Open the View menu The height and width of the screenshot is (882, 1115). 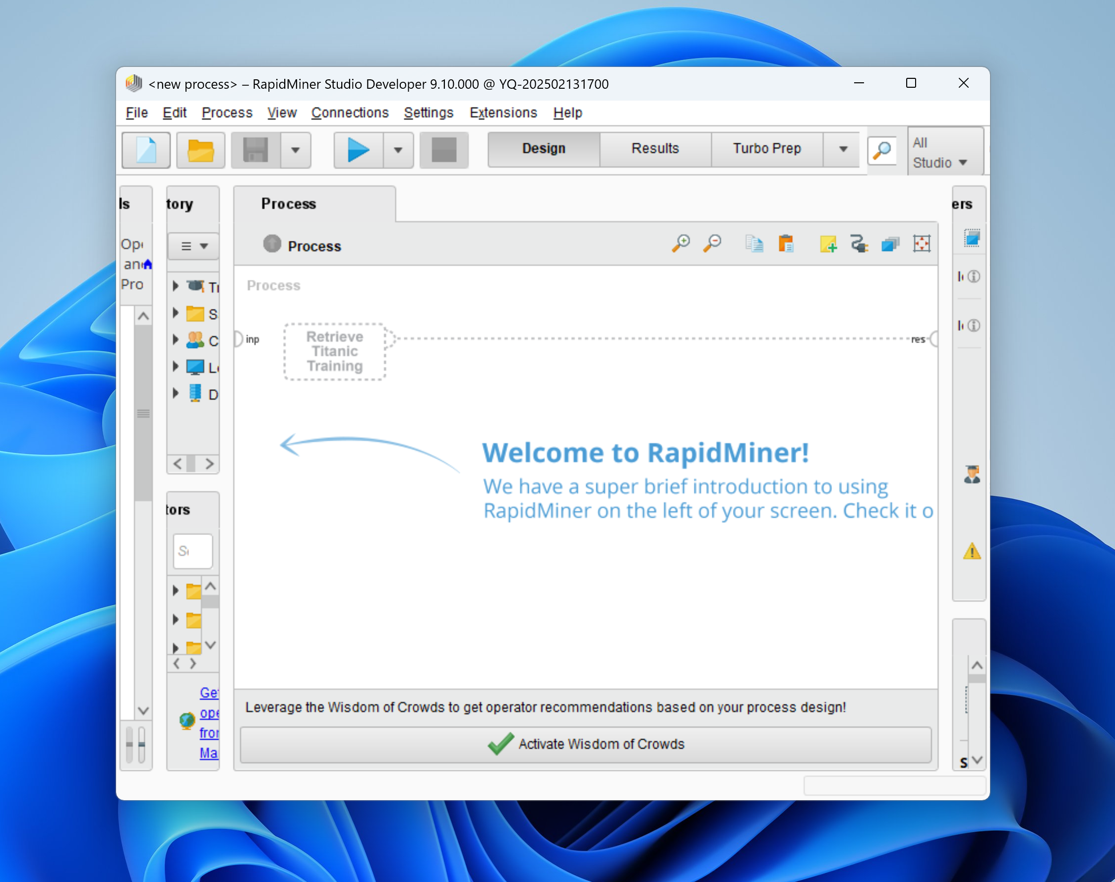(x=282, y=113)
